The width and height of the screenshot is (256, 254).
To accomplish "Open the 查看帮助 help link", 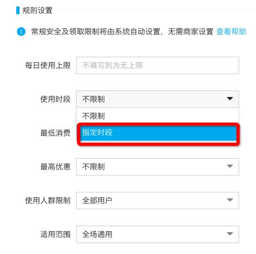I will coord(231,32).
